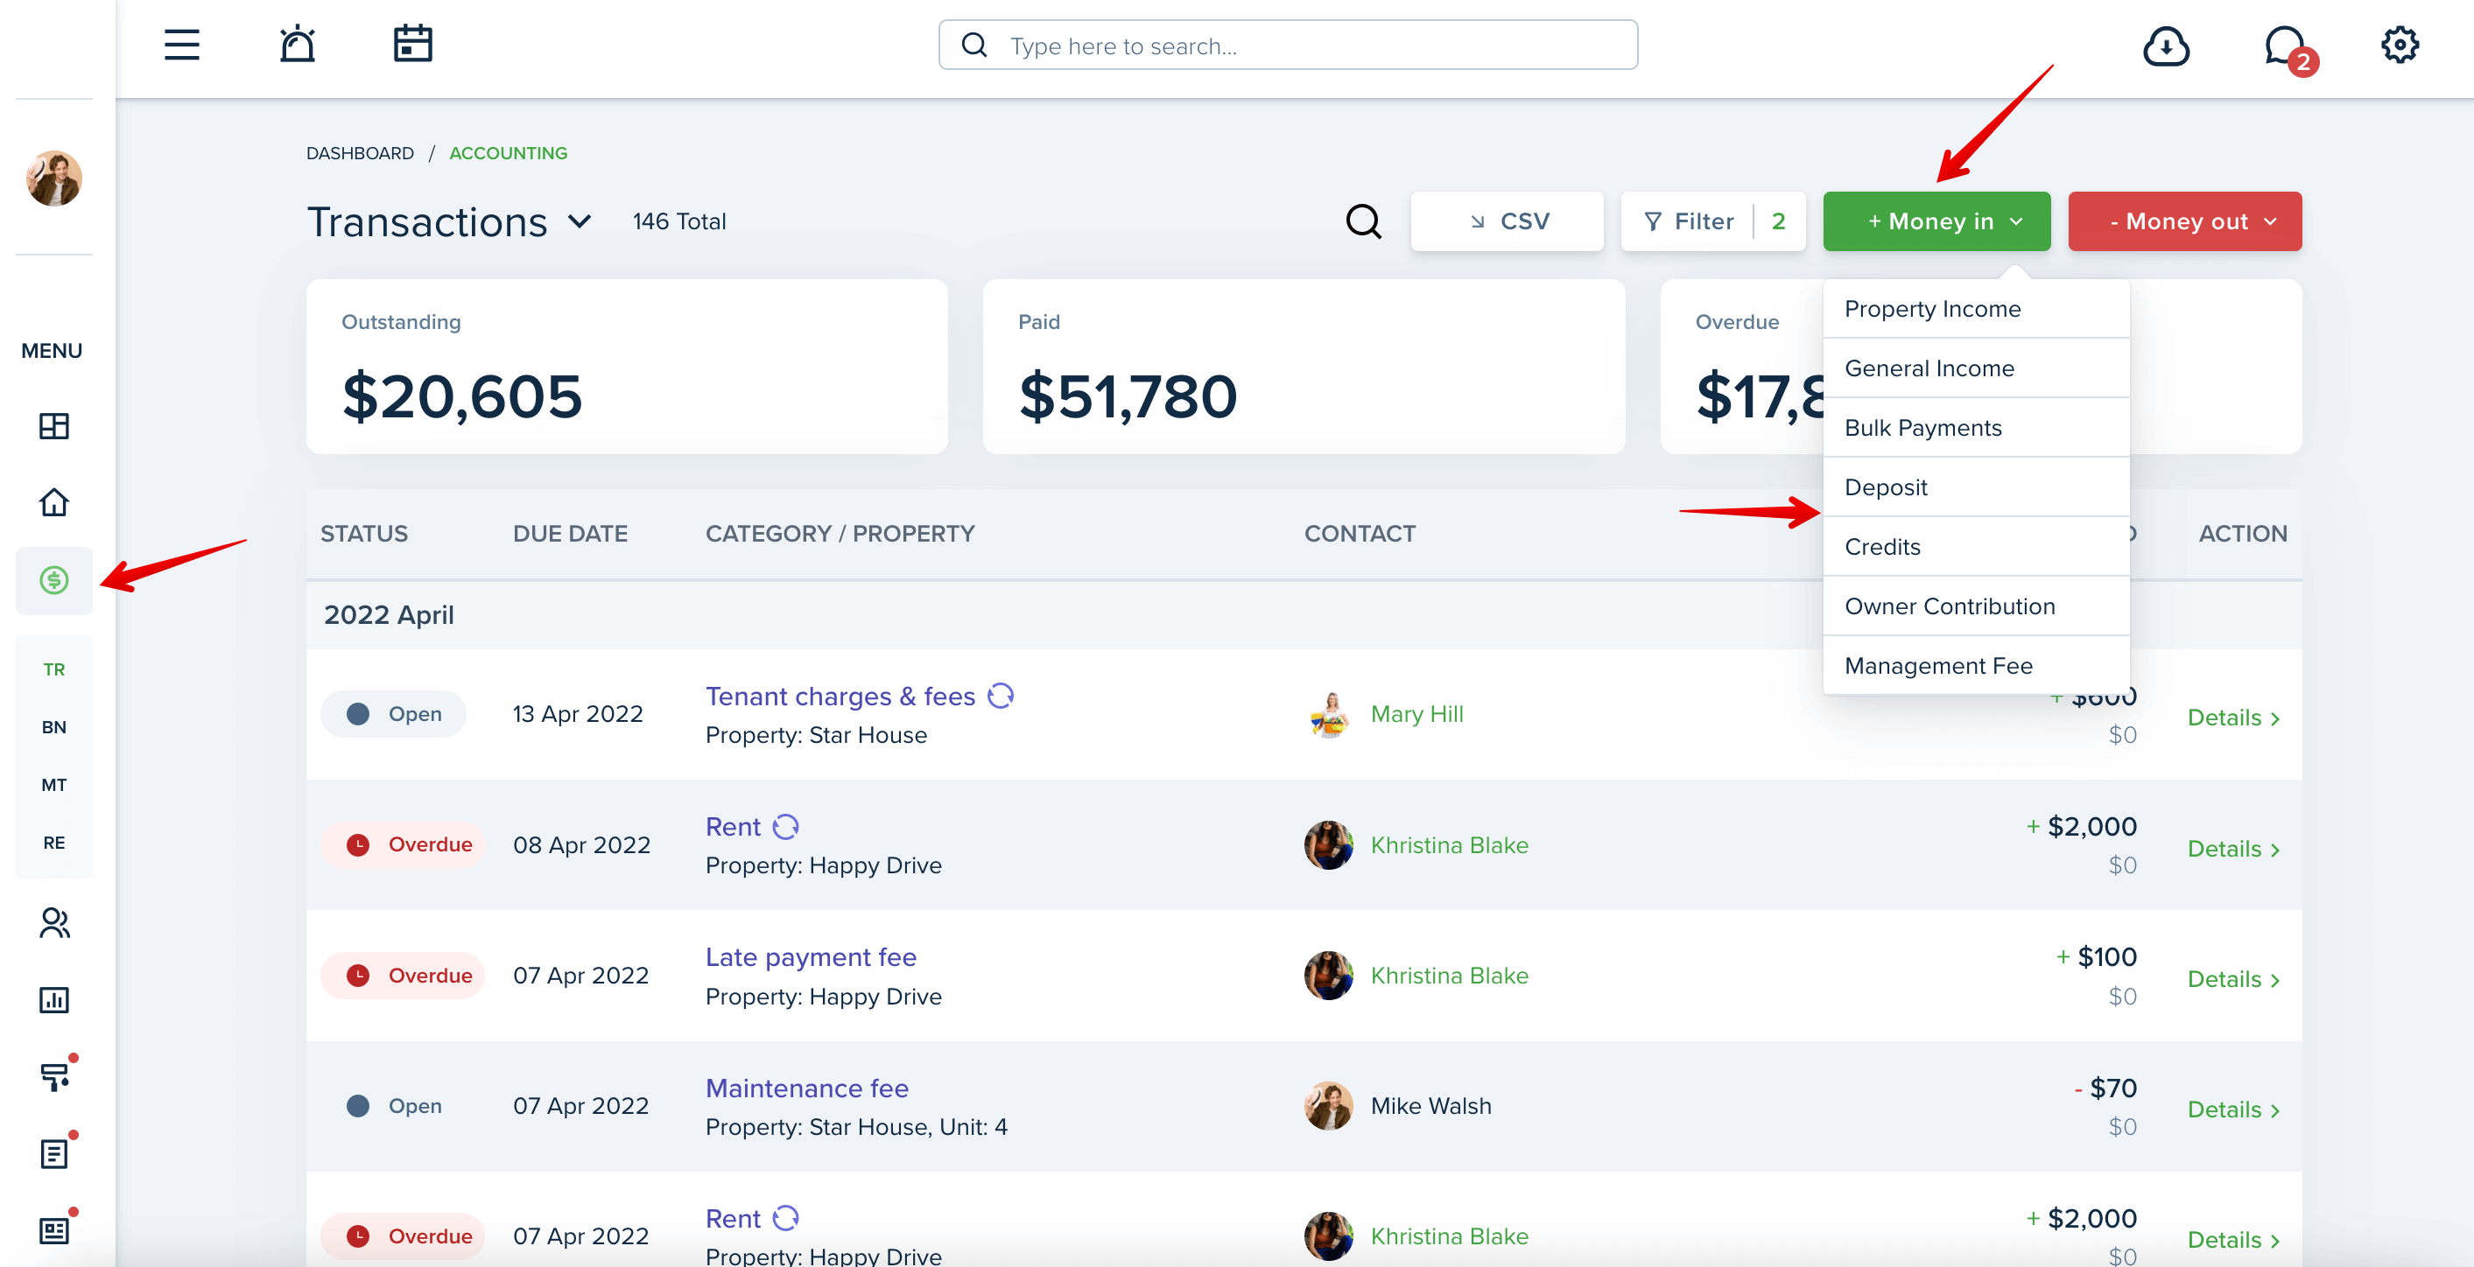Open the paint roller maintenance icon in sidebar
The width and height of the screenshot is (2474, 1267).
click(56, 1076)
